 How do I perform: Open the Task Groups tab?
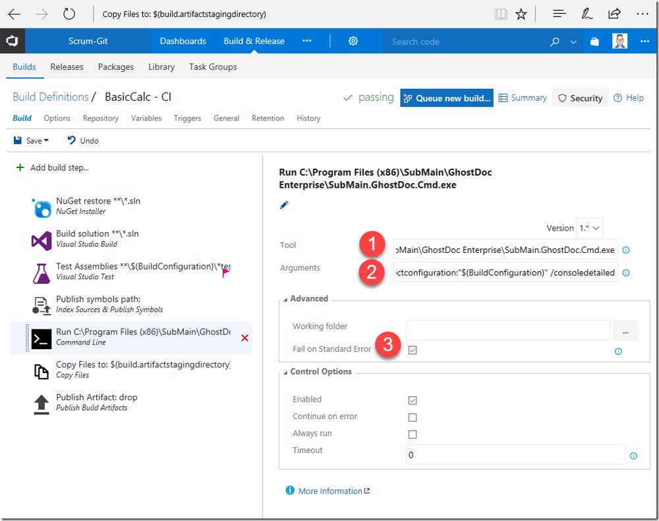pyautogui.click(x=213, y=67)
